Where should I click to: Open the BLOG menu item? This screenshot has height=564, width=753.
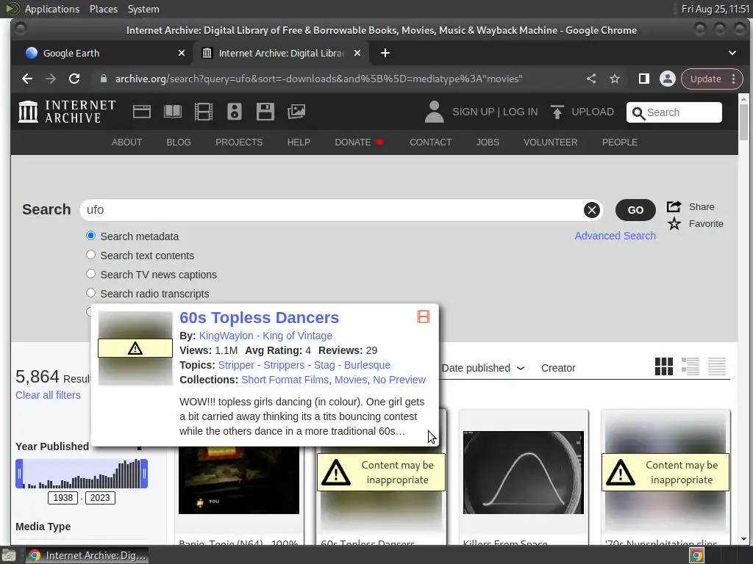coord(179,142)
